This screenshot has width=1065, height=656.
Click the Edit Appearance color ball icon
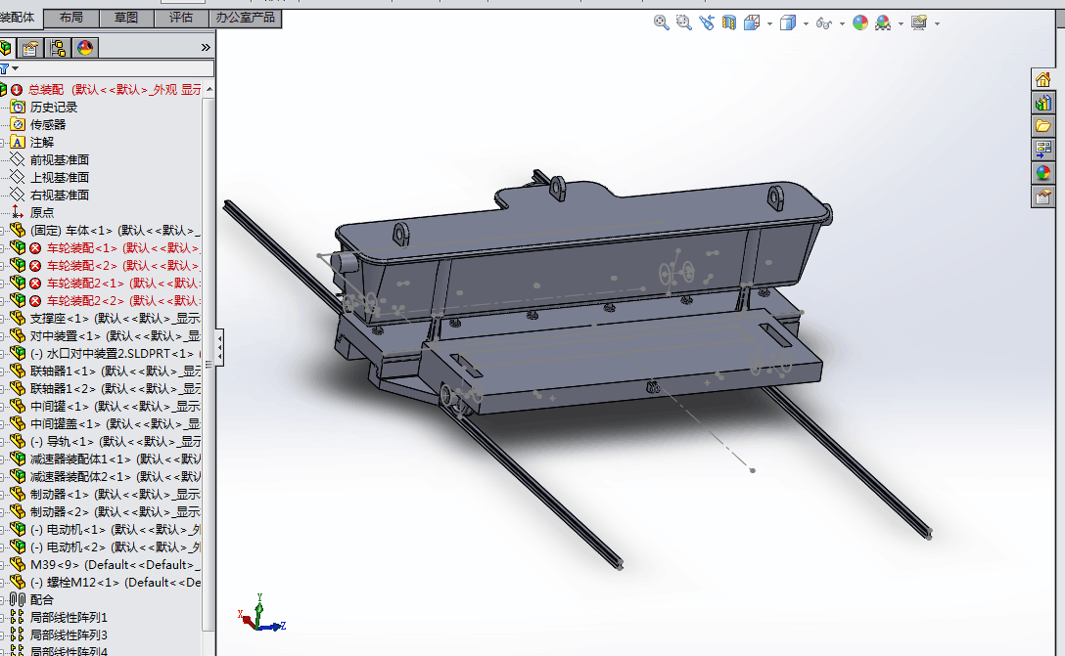[859, 22]
